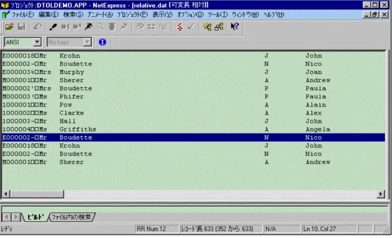392x238 pixels.
Task: Click the first name Alain
Action: 316,105
